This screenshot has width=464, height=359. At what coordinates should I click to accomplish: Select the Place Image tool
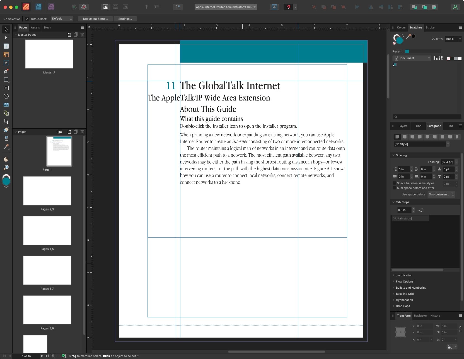click(6, 105)
